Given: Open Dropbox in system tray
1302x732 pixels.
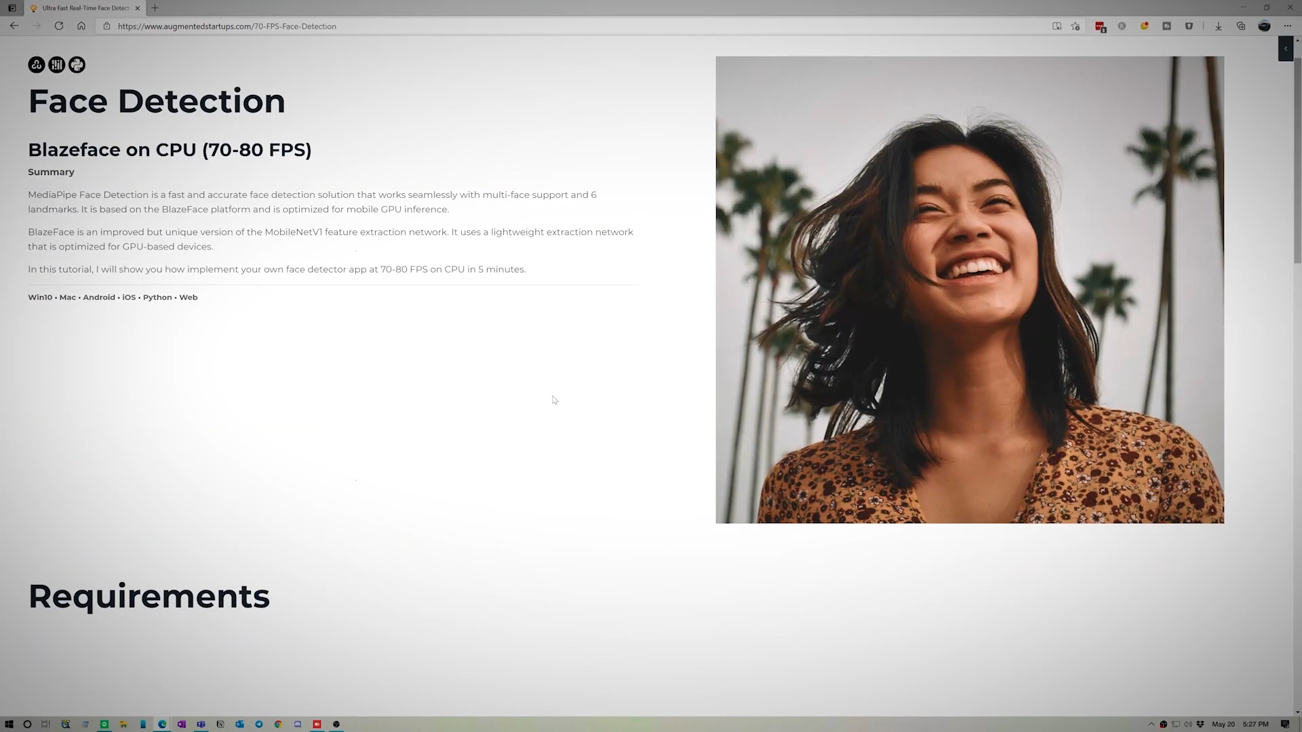Looking at the screenshot, I should [x=1200, y=724].
